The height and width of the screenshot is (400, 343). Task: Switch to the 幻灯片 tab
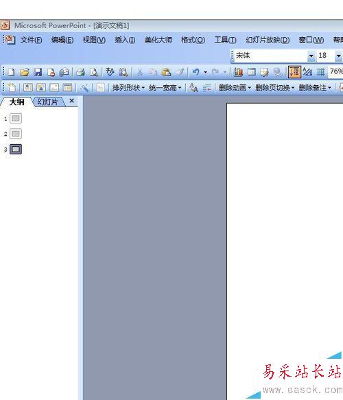click(48, 102)
